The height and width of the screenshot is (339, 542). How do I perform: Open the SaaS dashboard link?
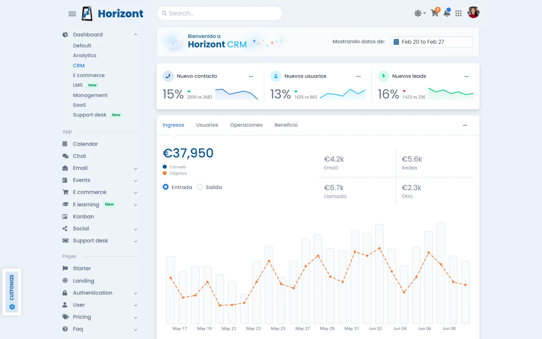(79, 105)
